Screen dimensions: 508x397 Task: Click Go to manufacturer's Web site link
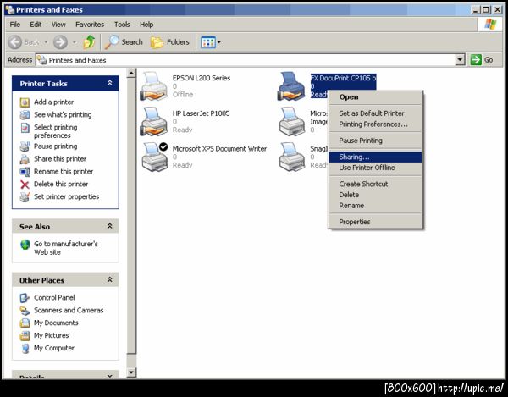coord(66,248)
